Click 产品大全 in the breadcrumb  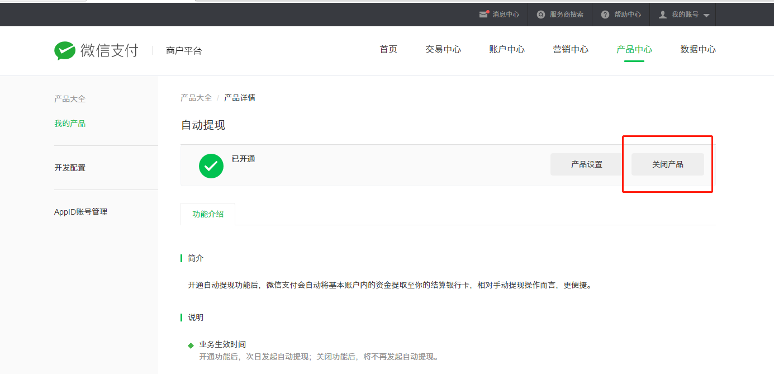click(196, 98)
